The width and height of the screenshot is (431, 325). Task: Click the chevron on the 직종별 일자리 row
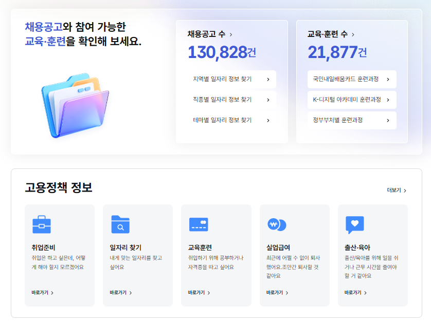268,100
